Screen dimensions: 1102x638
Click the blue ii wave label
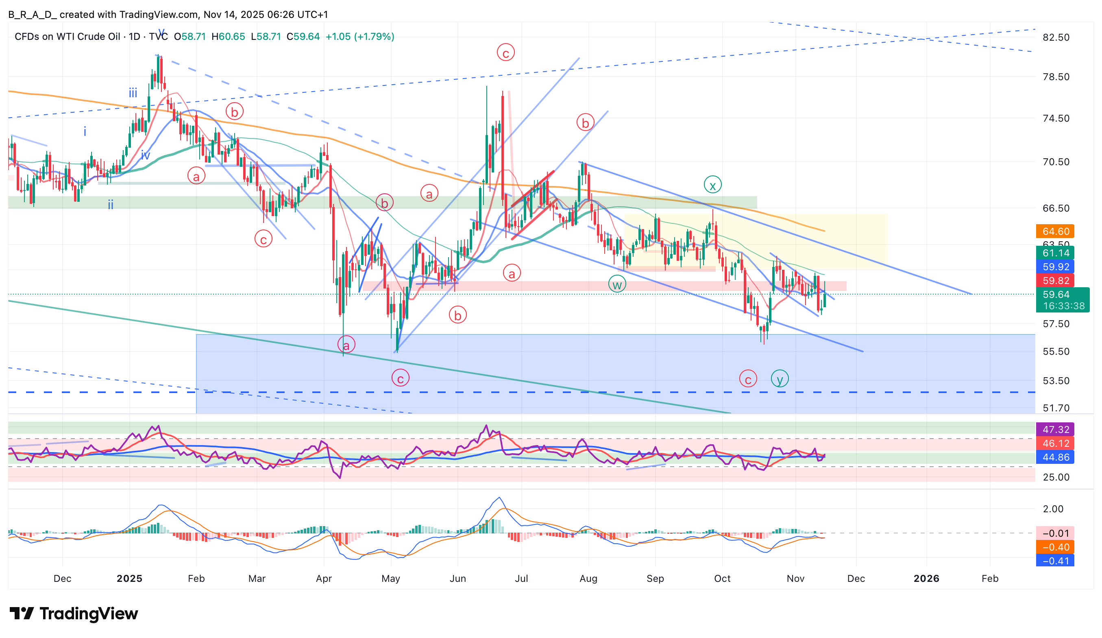point(111,204)
